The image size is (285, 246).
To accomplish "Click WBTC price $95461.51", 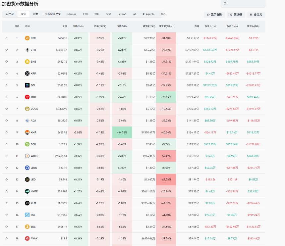I will 61,156.
